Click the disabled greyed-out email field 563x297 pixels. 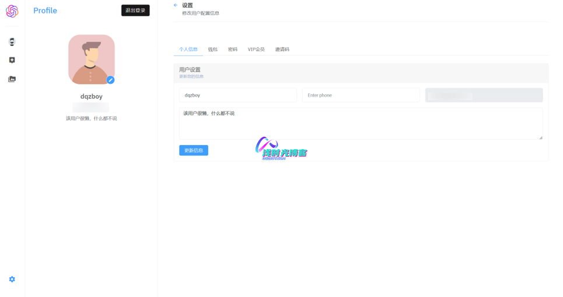tap(484, 96)
